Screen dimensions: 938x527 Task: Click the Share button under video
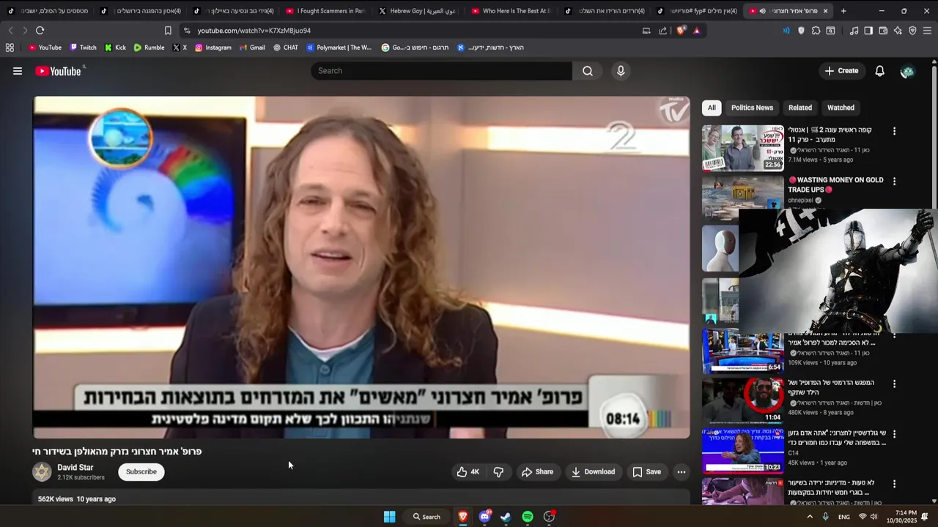tap(537, 472)
